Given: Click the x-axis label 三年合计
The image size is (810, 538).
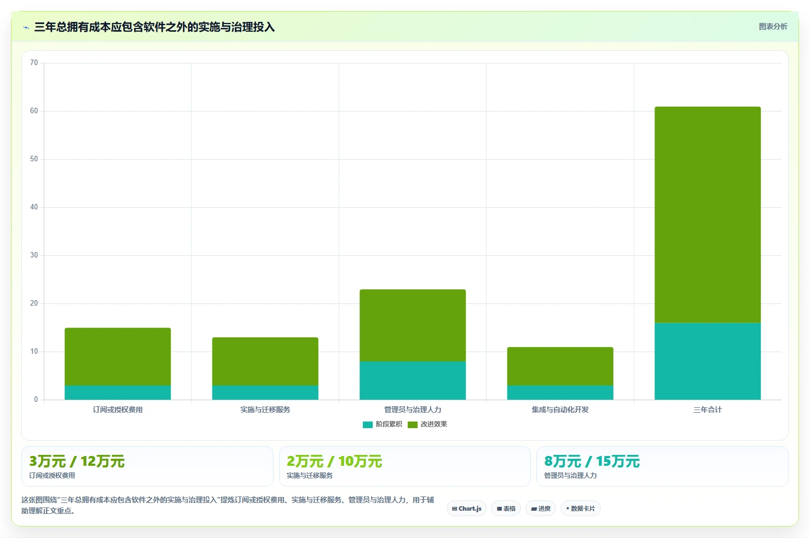Looking at the screenshot, I should (708, 410).
